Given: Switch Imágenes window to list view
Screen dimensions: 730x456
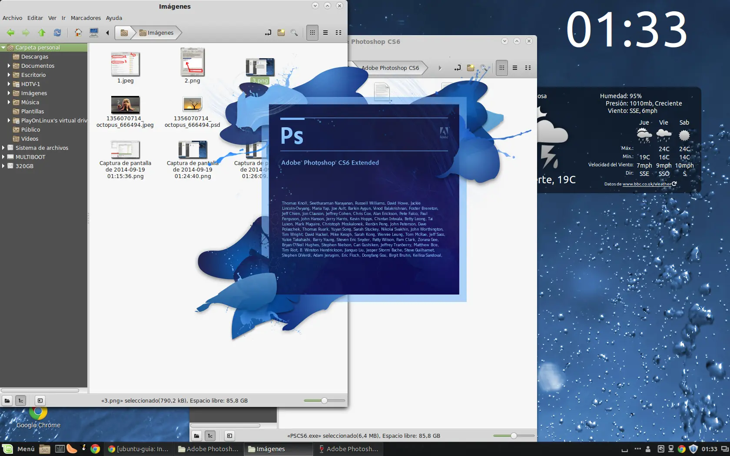Looking at the screenshot, I should [x=325, y=33].
